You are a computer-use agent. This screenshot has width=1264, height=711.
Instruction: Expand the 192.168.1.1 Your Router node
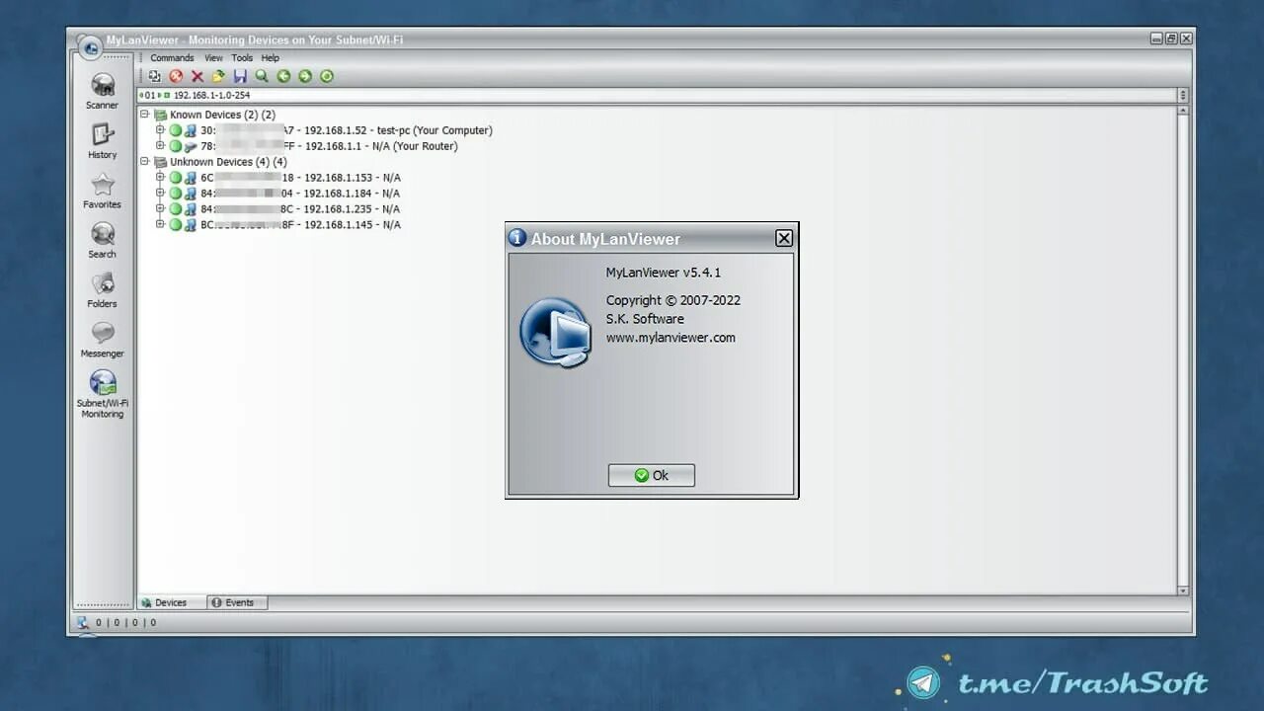coord(160,146)
